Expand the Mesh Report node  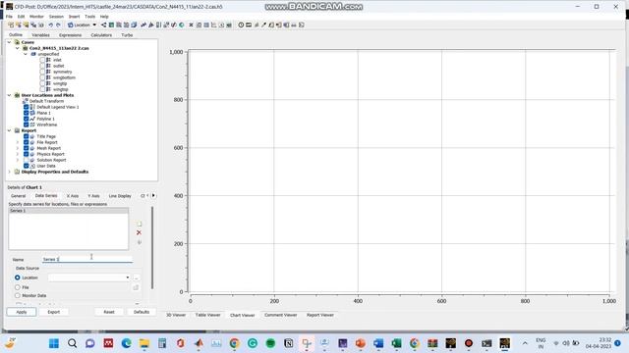coord(18,148)
